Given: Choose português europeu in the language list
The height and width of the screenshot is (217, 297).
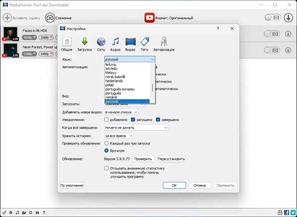Looking at the screenshot, I should (127, 89).
